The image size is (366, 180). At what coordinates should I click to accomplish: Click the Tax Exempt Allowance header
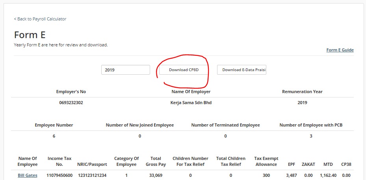pyautogui.click(x=266, y=162)
